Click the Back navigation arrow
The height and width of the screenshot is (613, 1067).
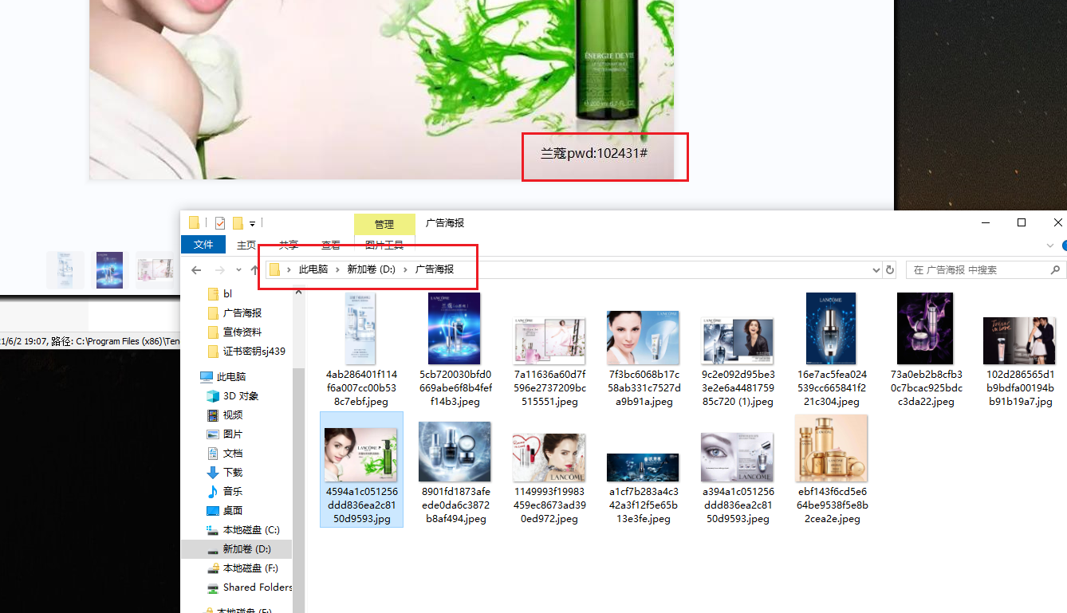(196, 270)
